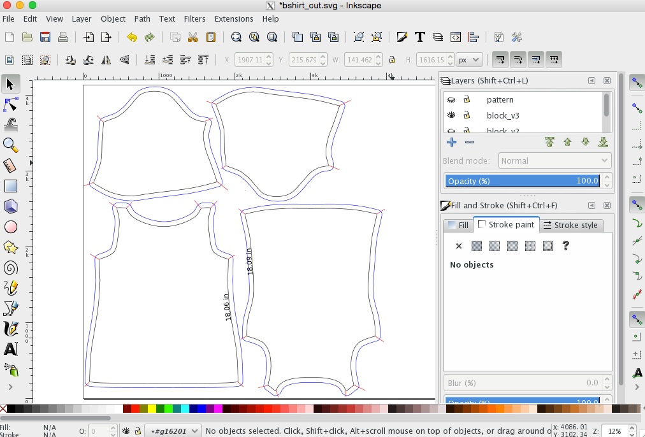Add a new layer with plus icon

452,142
